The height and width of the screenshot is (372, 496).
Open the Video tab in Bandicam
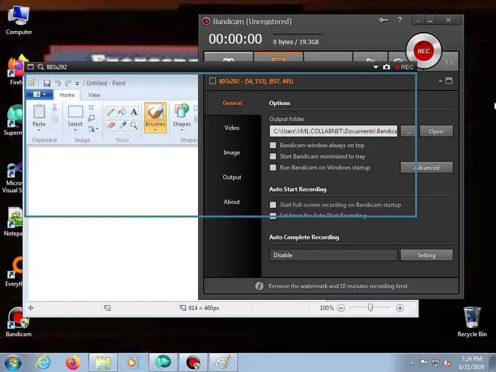click(232, 128)
